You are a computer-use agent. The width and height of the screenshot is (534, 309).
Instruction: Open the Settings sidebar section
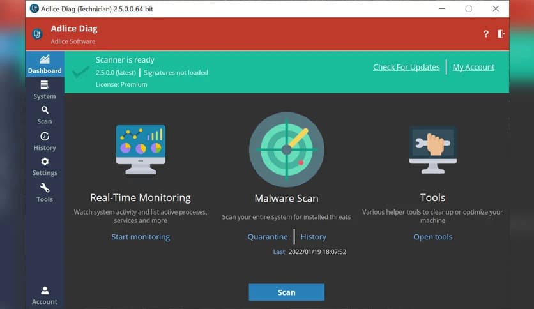click(45, 167)
